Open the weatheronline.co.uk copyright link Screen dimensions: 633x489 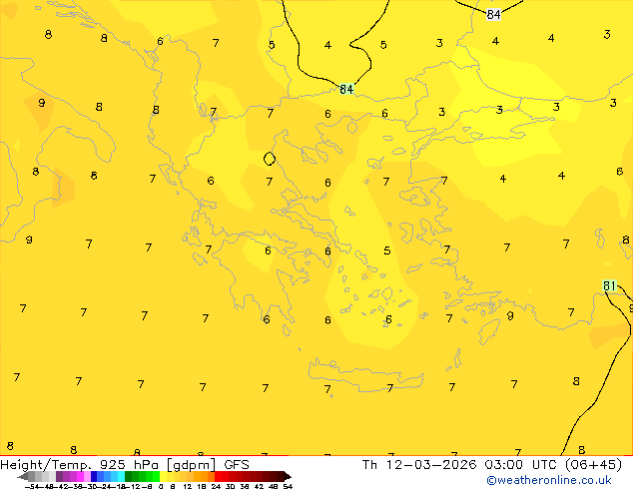pos(549,480)
